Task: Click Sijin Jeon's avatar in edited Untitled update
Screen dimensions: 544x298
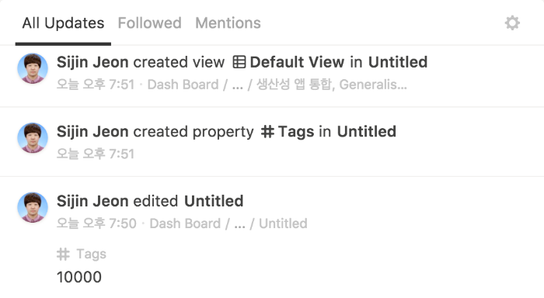Action: pyautogui.click(x=33, y=207)
